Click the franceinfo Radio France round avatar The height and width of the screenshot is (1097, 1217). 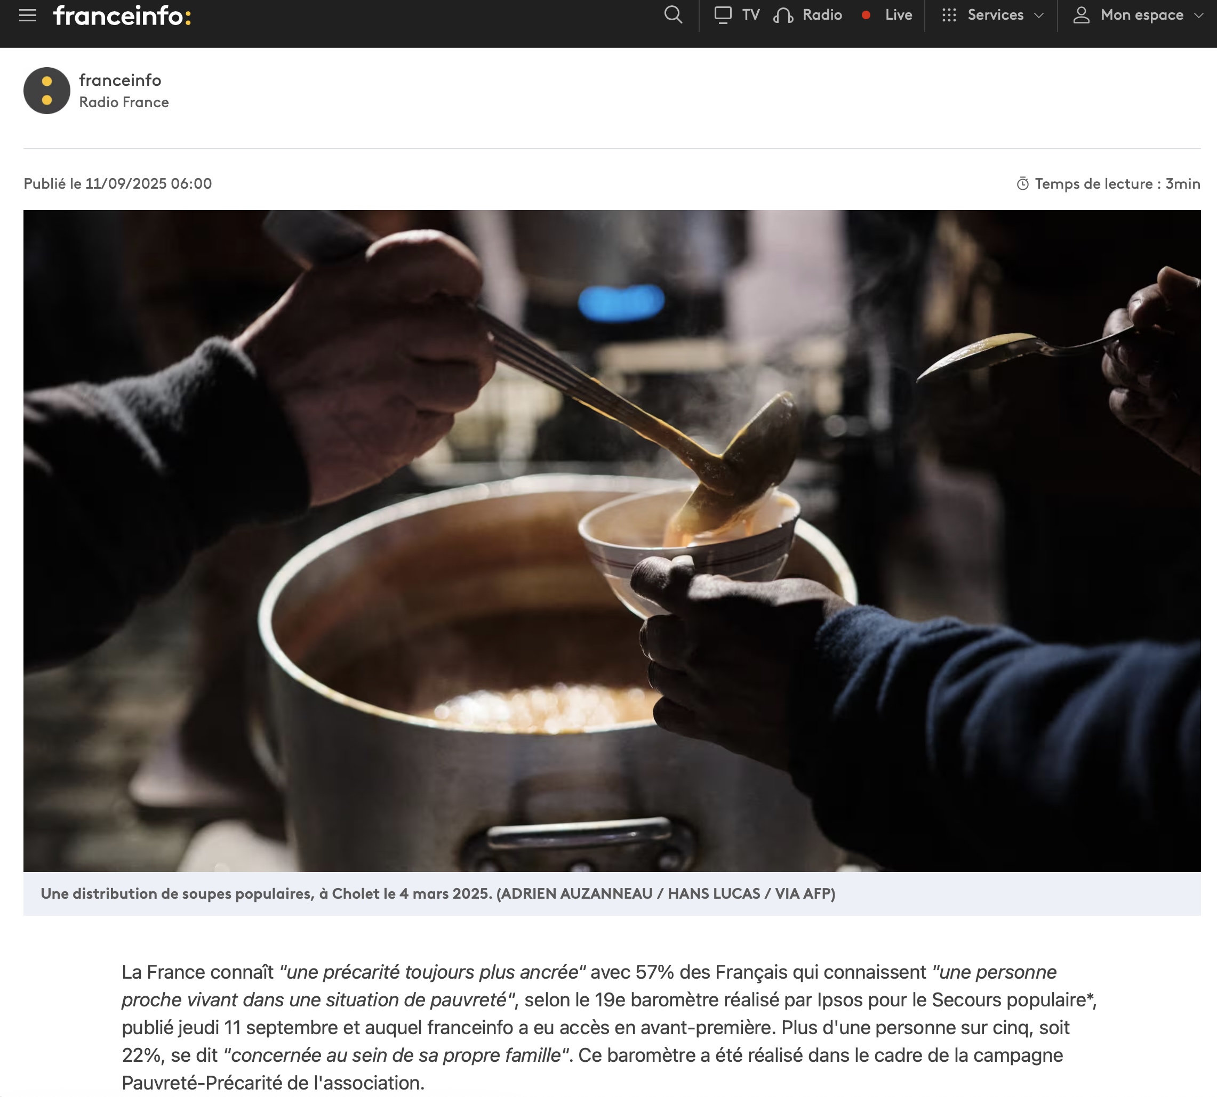coord(47,91)
